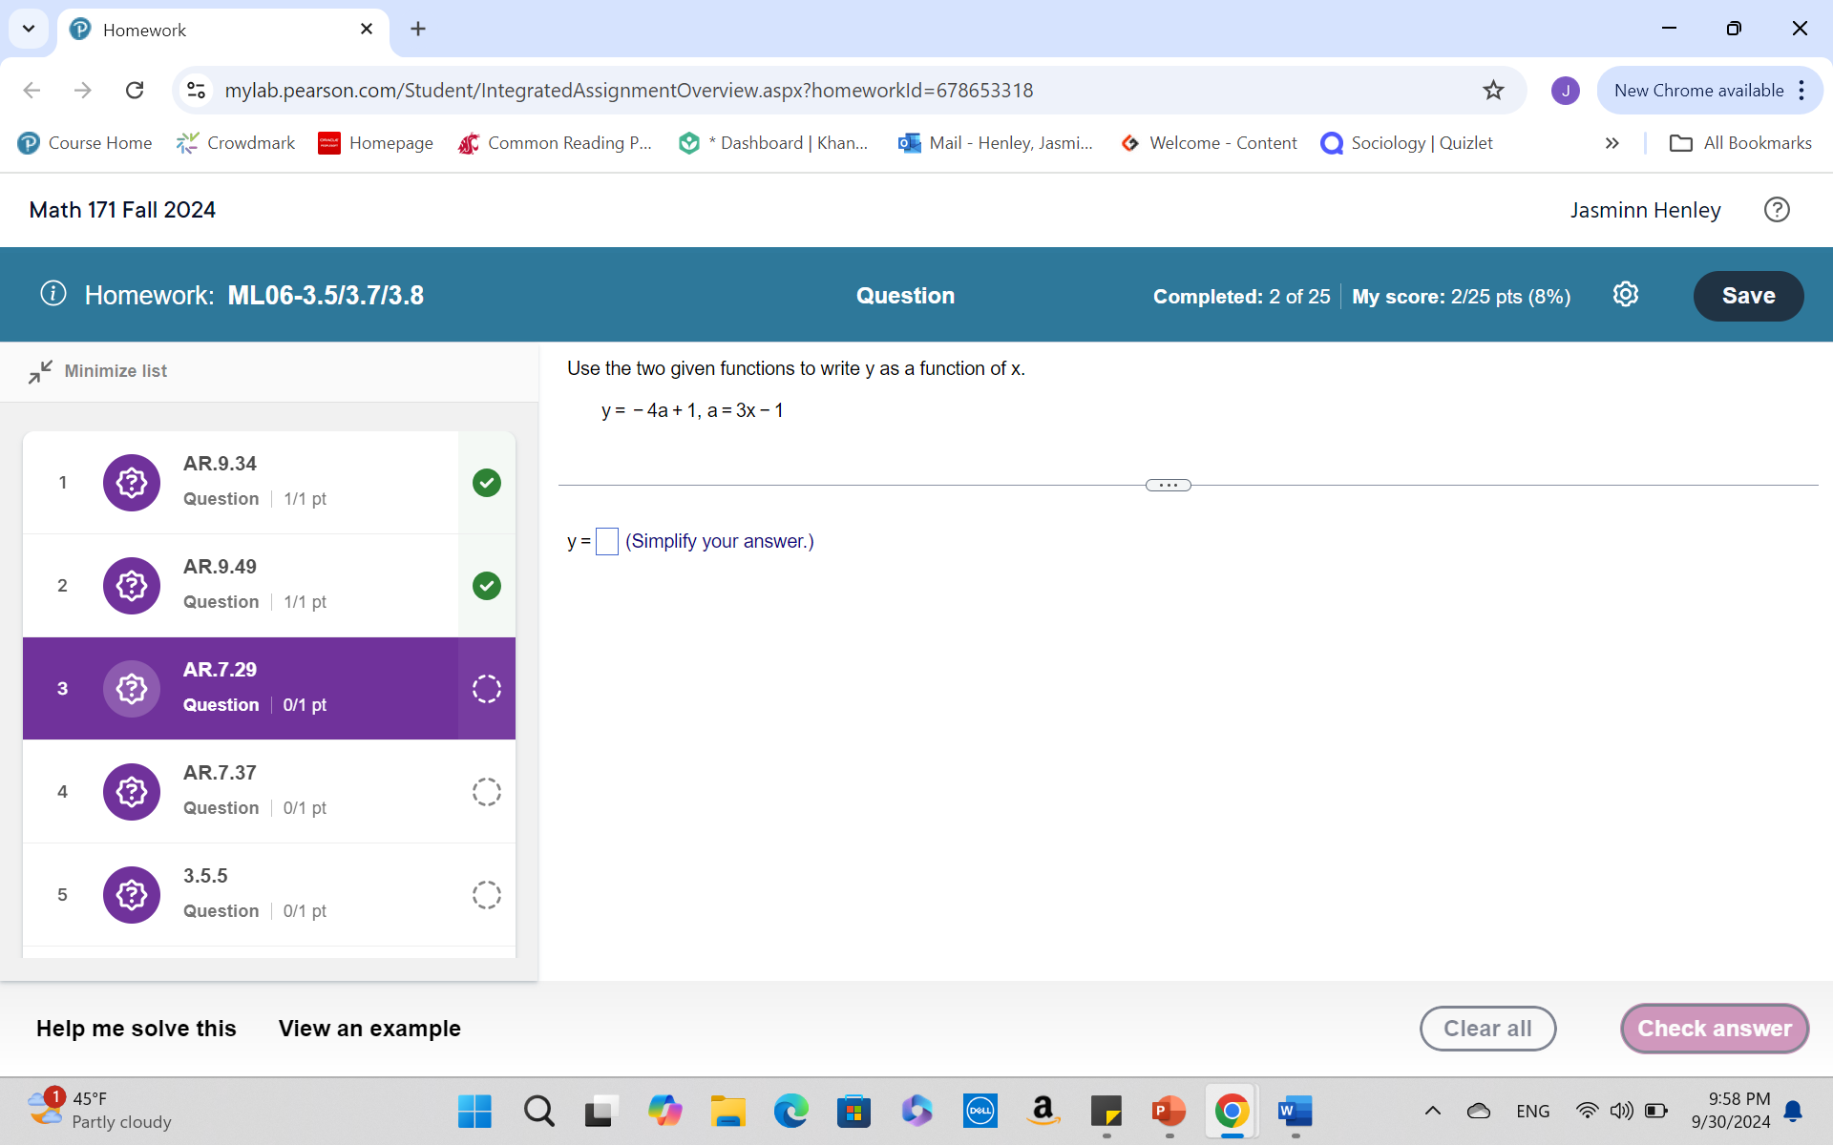Click the Minimize list collapse icon
Viewport: 1833px width, 1145px height.
(40, 371)
